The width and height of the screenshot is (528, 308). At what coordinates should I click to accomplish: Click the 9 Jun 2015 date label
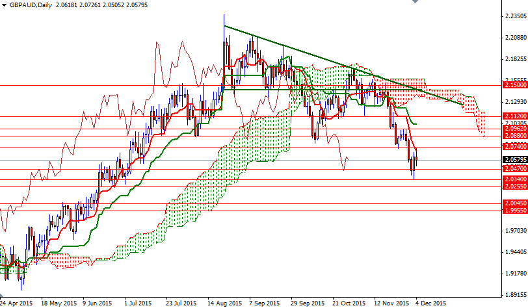click(97, 303)
